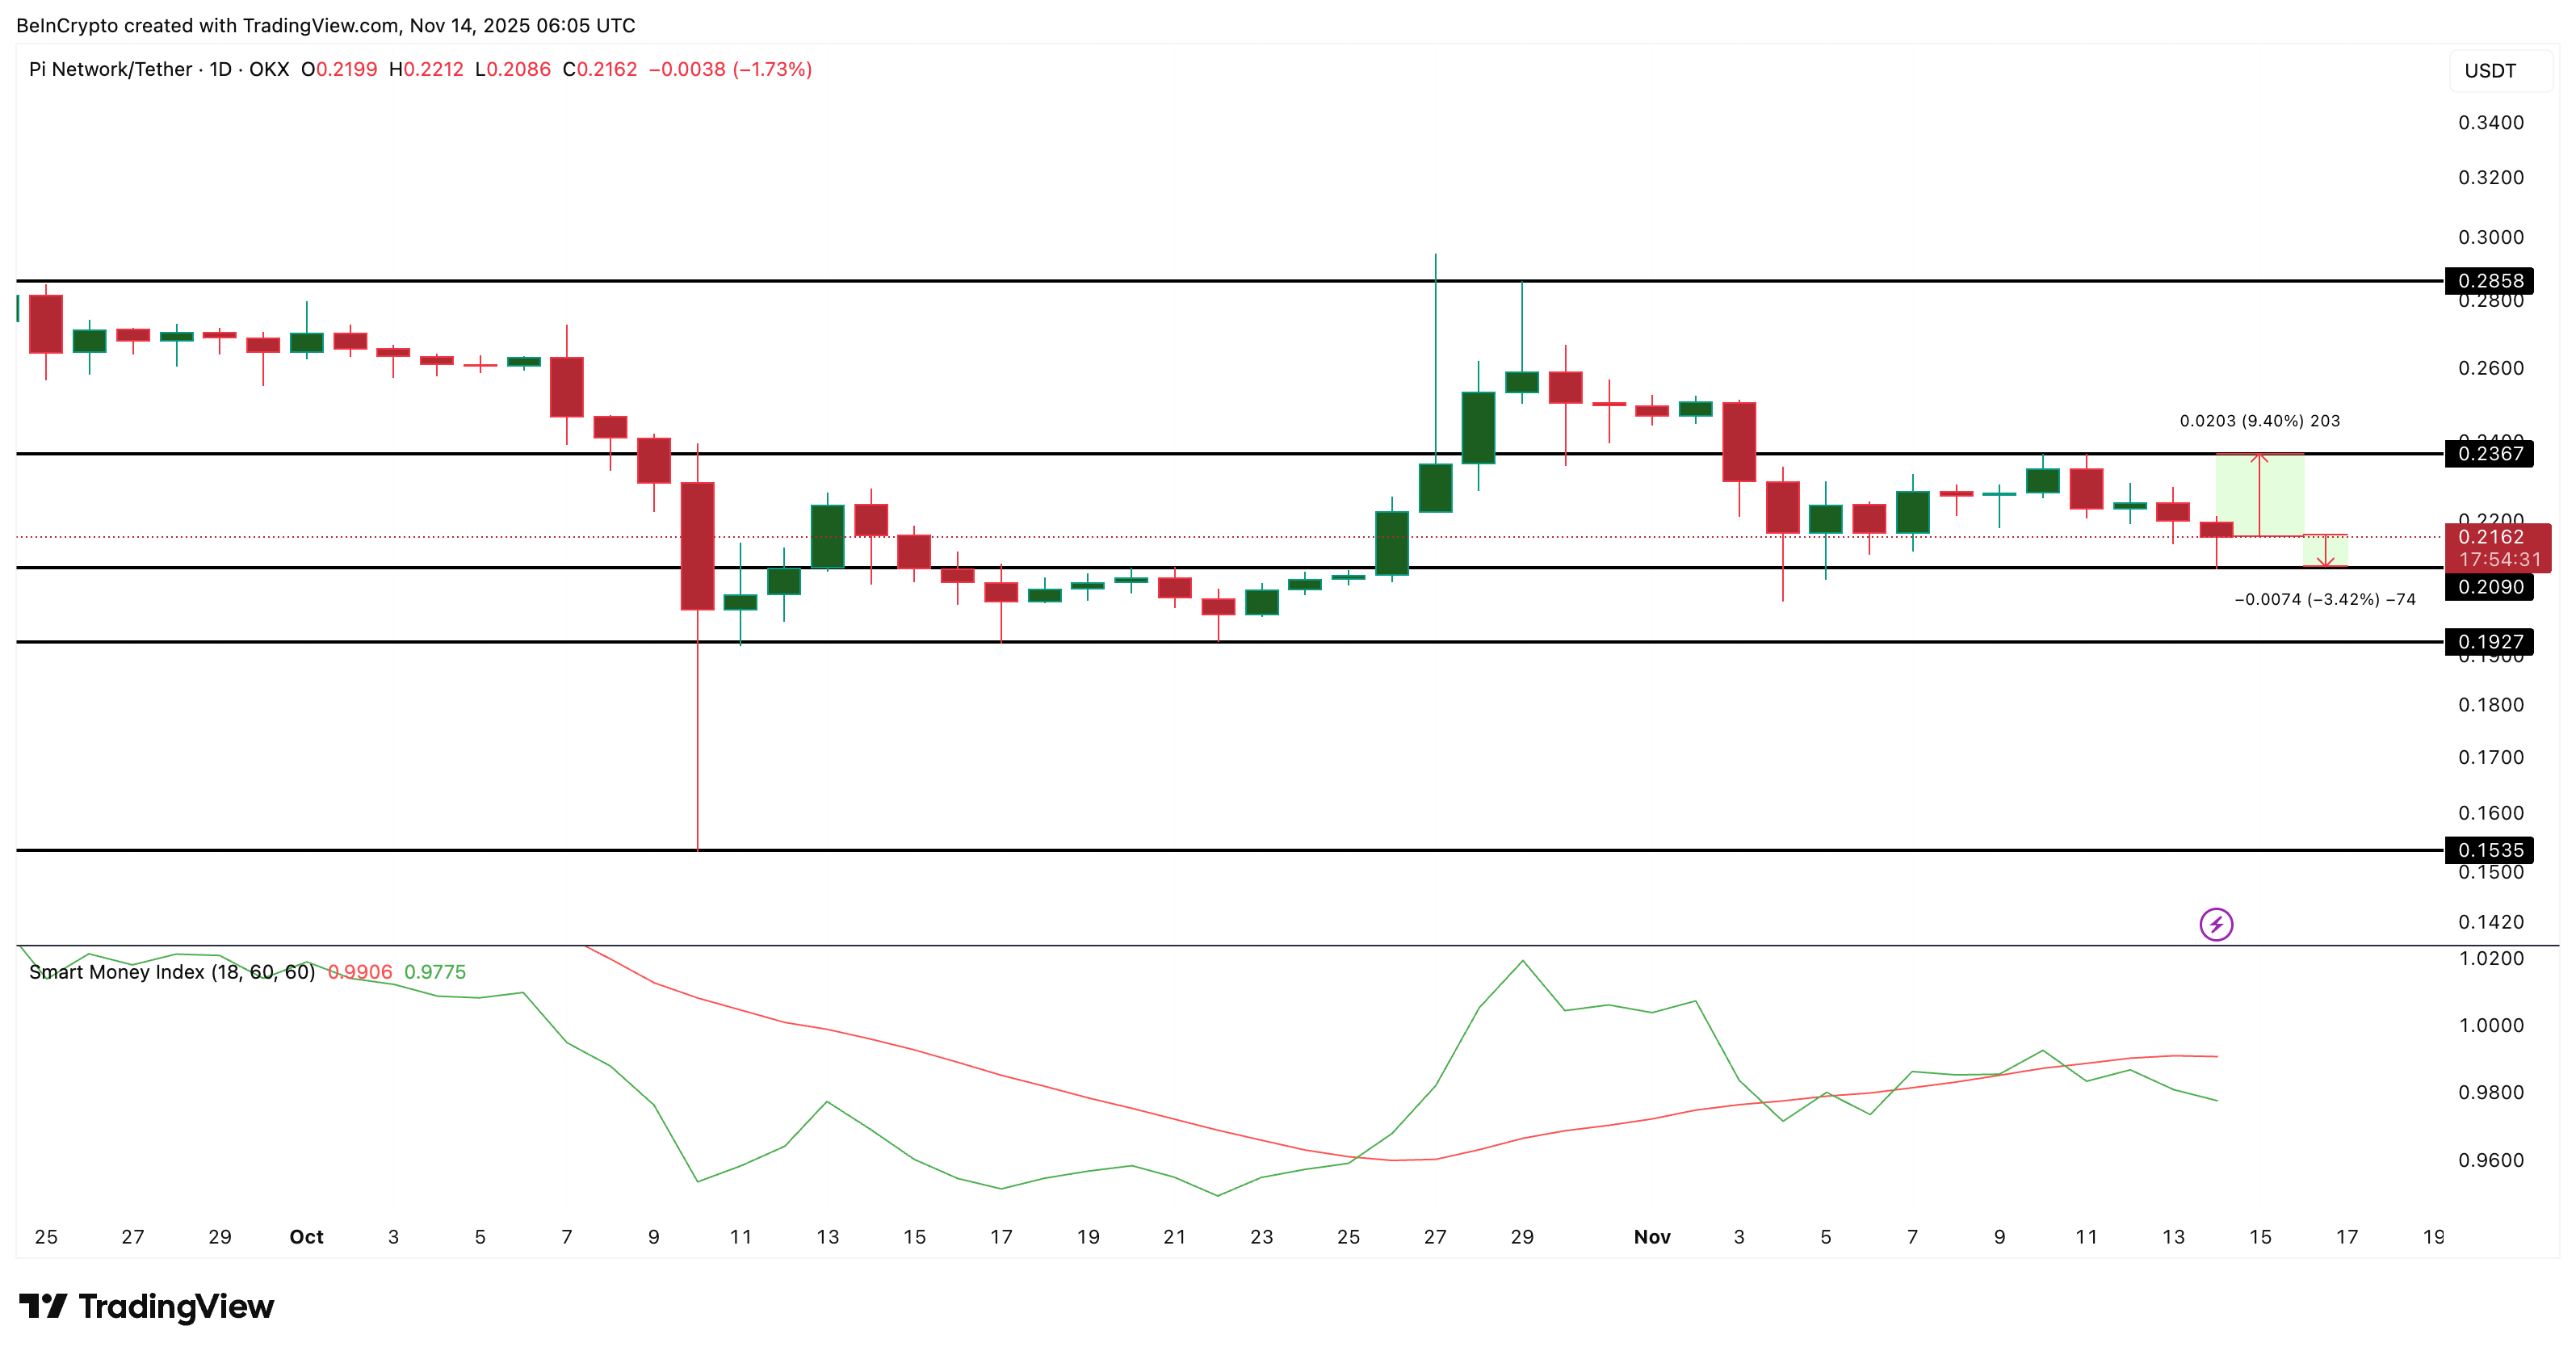Click the 0.2367 price level label
The height and width of the screenshot is (1355, 2576).
pyautogui.click(x=2489, y=454)
